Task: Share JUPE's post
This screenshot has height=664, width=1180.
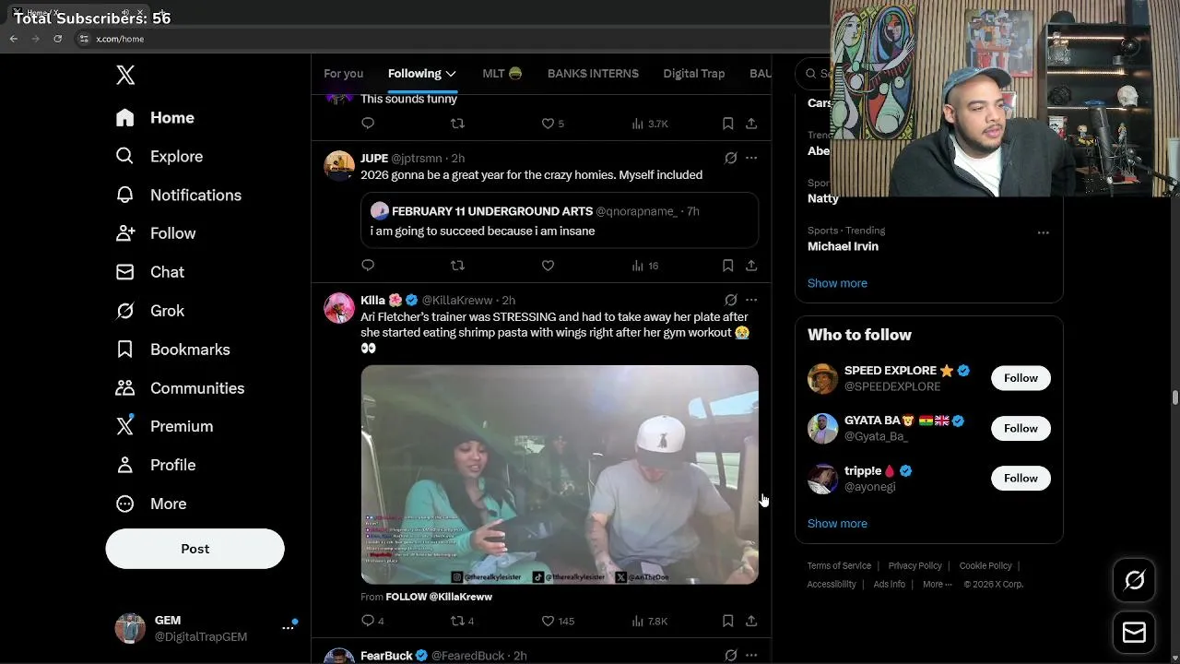Action: point(751,266)
